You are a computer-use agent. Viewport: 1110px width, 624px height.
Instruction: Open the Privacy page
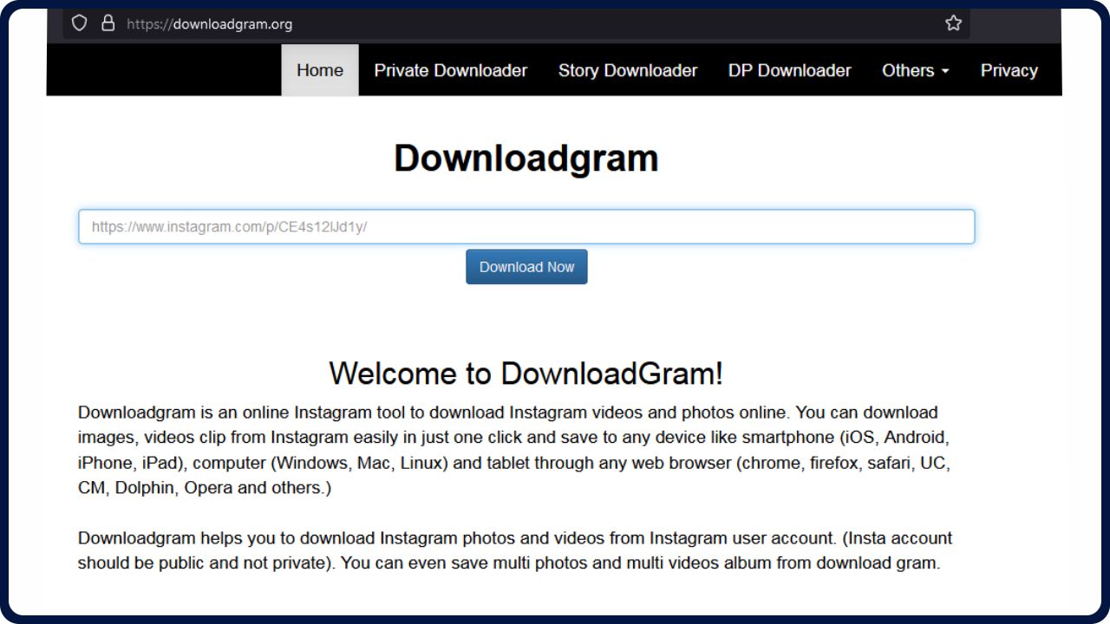click(1009, 70)
